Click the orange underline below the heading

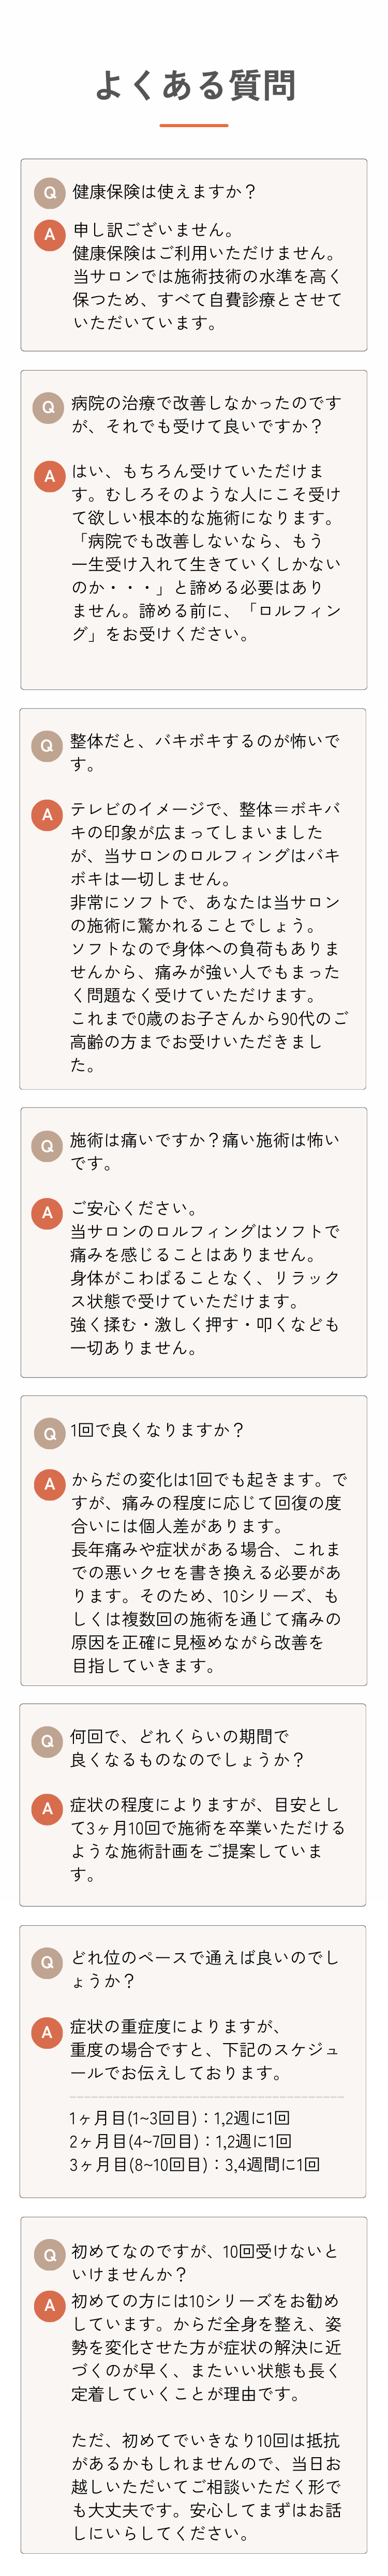(194, 125)
